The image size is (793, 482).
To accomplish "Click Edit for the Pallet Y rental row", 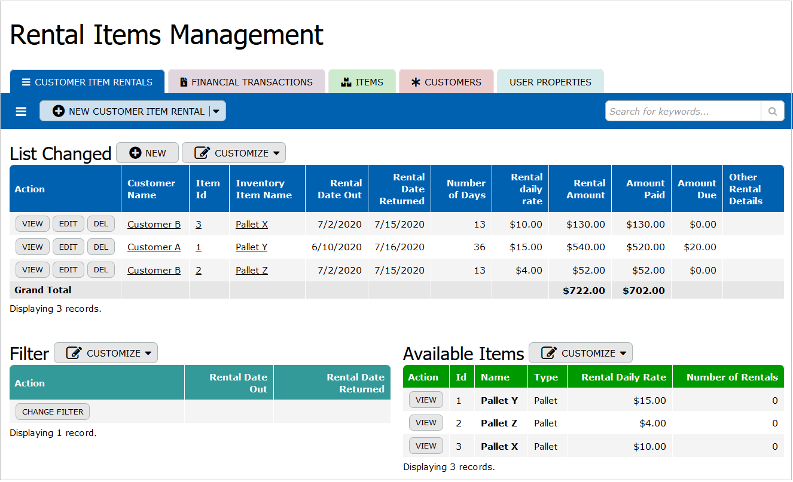I will 68,247.
